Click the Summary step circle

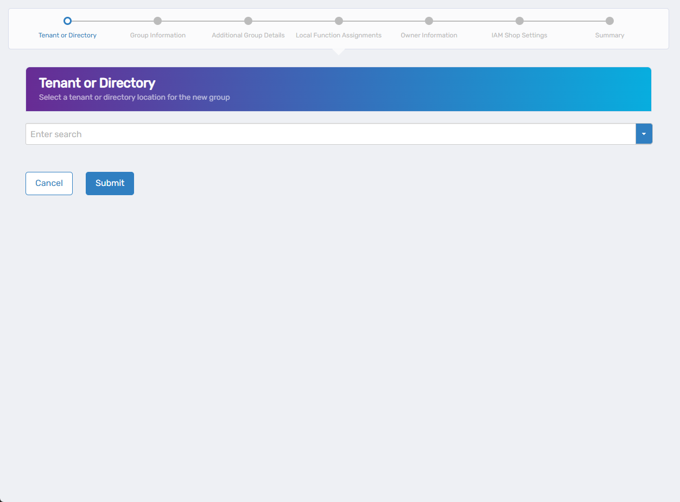(609, 21)
